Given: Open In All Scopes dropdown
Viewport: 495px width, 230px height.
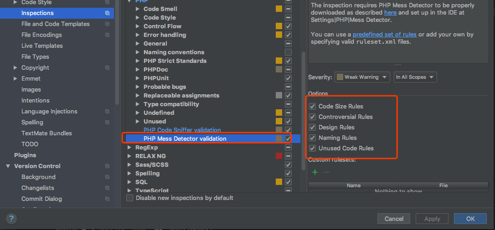Looking at the screenshot, I should click(x=415, y=77).
